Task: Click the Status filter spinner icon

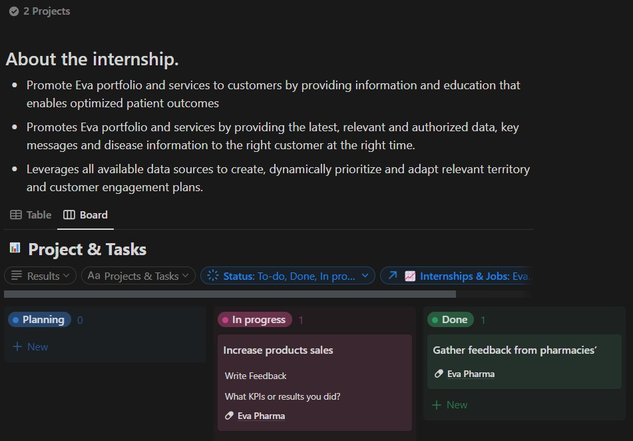Action: click(213, 276)
